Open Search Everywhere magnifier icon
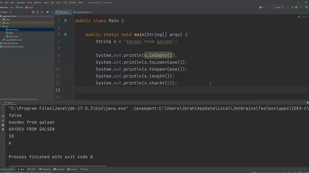 pos(307,8)
